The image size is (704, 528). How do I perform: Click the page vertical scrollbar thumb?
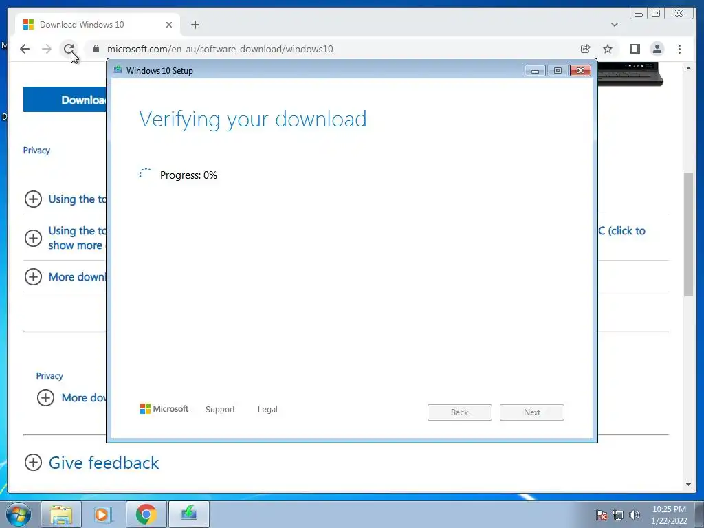[689, 234]
